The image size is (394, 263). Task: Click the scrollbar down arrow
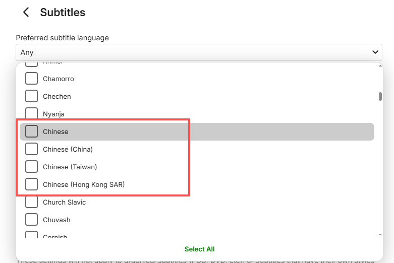[x=380, y=234]
